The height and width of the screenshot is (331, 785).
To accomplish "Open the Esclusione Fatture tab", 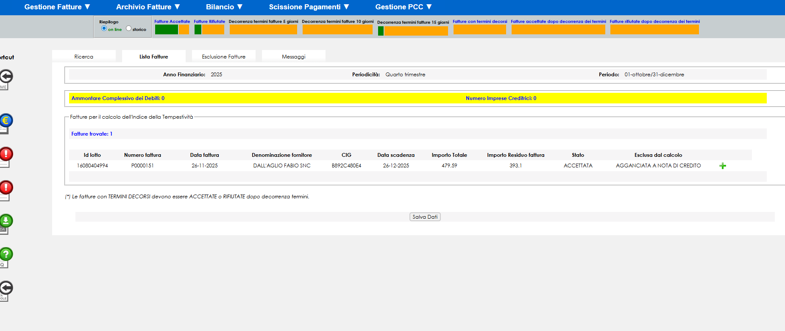I will pyautogui.click(x=223, y=56).
